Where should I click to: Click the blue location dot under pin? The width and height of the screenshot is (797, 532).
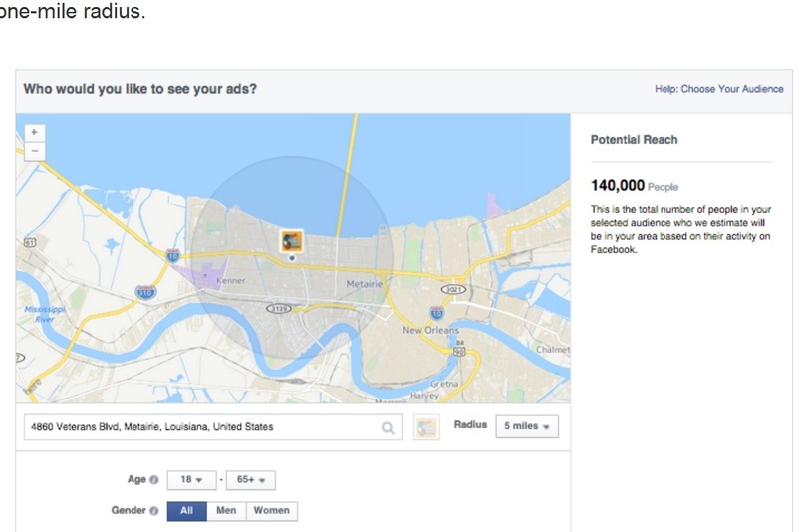pyautogui.click(x=292, y=257)
